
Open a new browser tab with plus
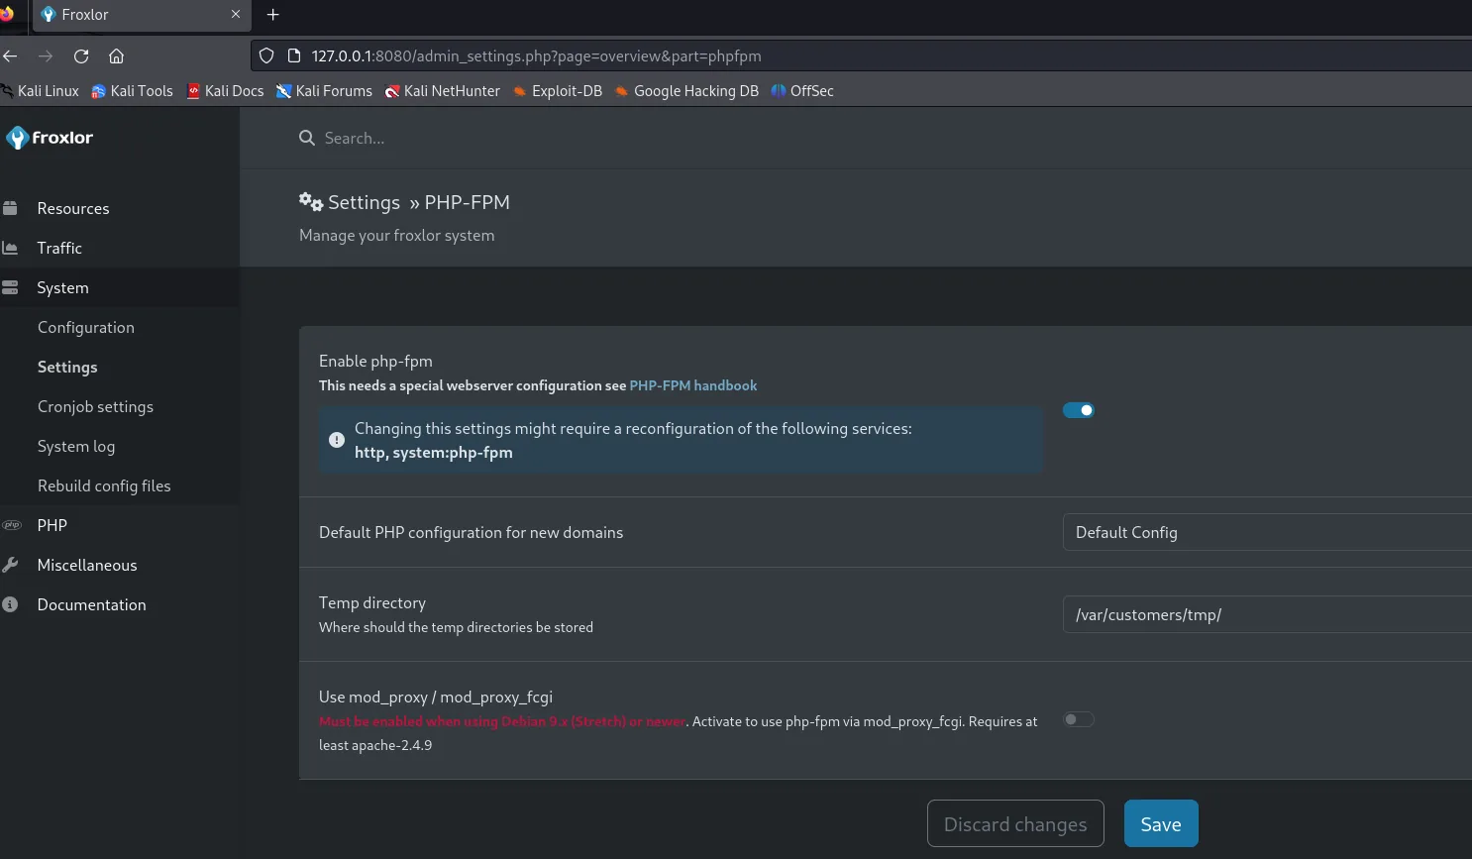coord(273,15)
